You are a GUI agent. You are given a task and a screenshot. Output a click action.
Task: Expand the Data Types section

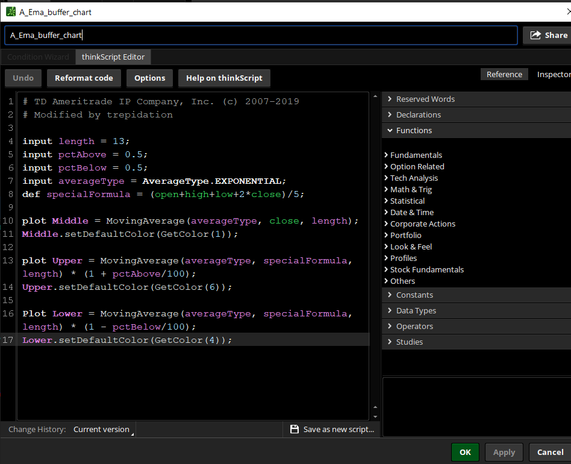pos(476,311)
